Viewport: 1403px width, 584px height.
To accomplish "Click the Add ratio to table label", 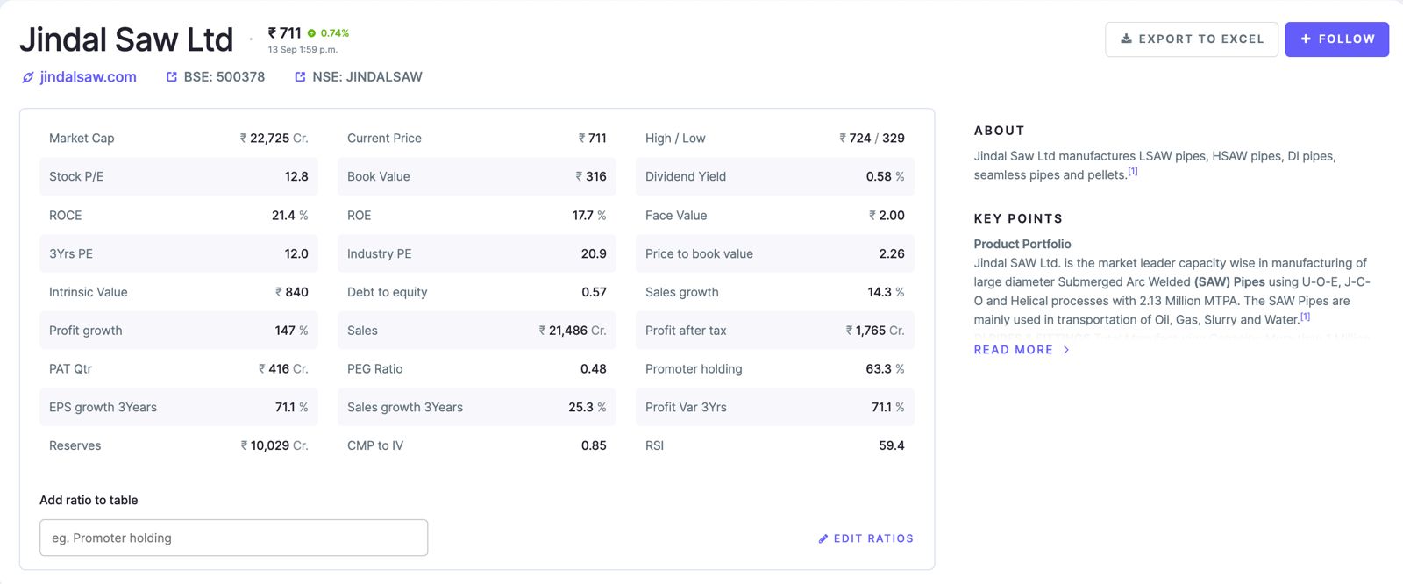I will (89, 500).
